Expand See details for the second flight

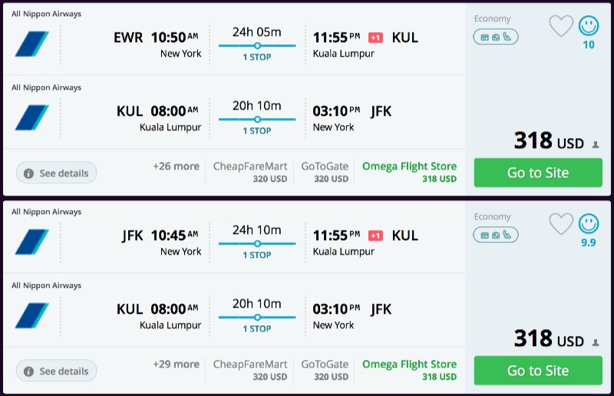pyautogui.click(x=57, y=371)
